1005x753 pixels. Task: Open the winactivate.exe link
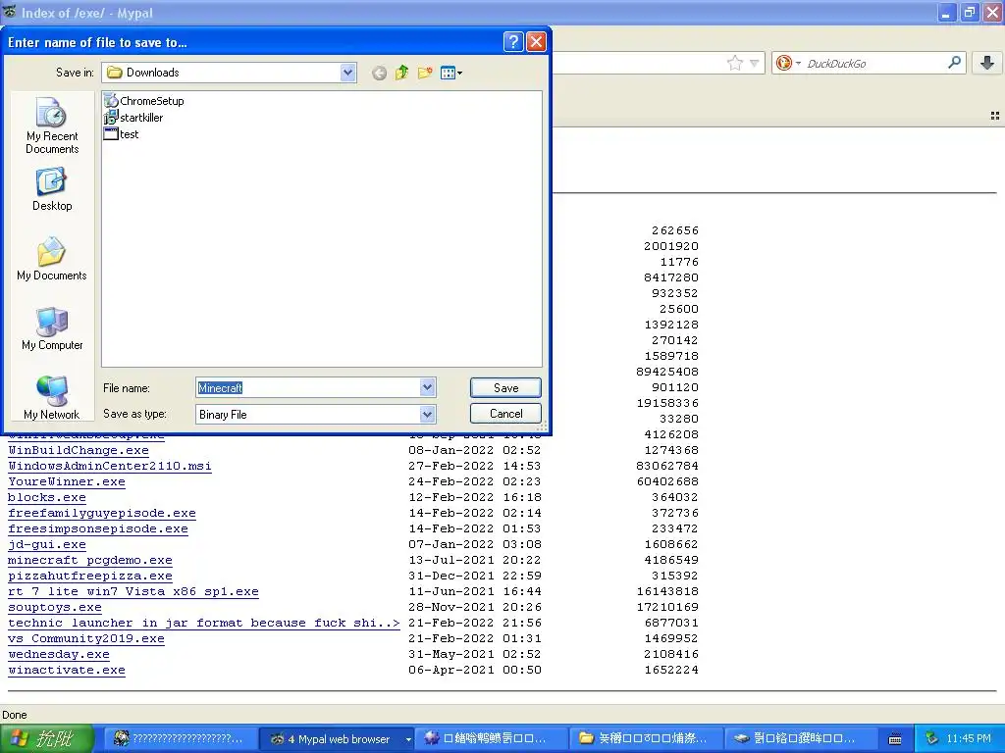click(x=67, y=670)
